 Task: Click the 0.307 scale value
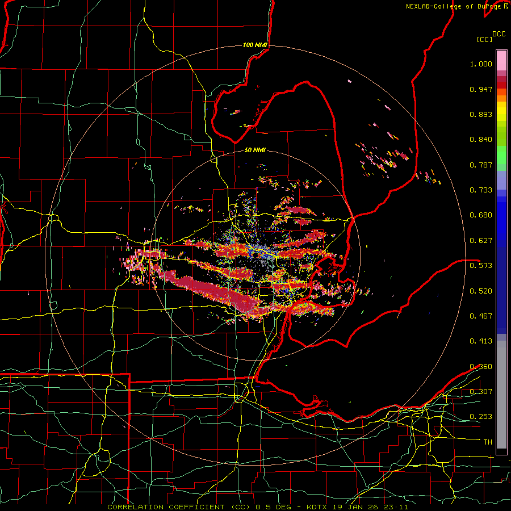pyautogui.click(x=481, y=392)
